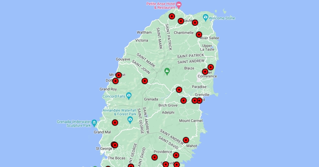This screenshot has width=319, height=167.
Task: Click the Concord Falls camera icon
Action: [129, 95]
